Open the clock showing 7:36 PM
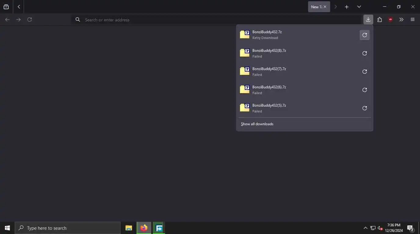 (x=394, y=228)
